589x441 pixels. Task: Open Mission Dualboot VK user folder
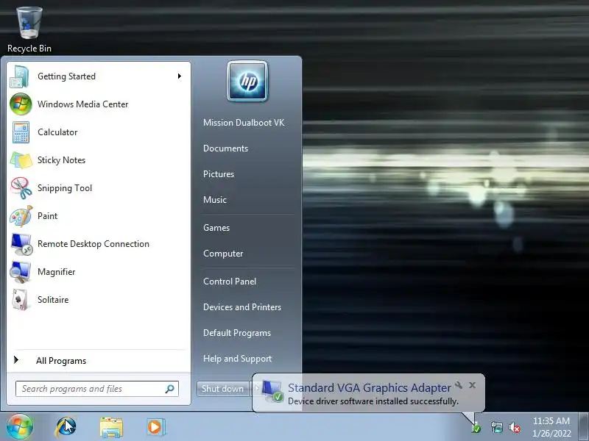pyautogui.click(x=244, y=123)
